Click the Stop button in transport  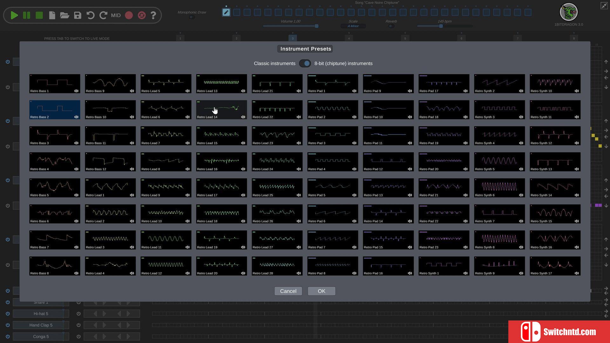(39, 15)
